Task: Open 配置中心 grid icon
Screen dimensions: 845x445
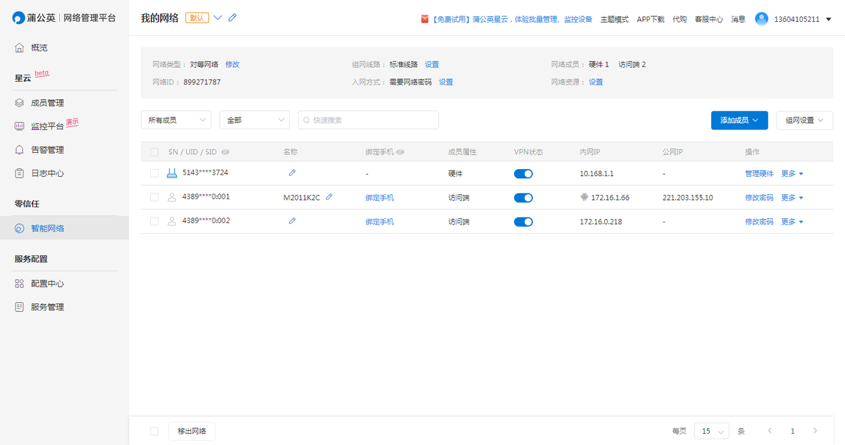Action: tap(20, 284)
